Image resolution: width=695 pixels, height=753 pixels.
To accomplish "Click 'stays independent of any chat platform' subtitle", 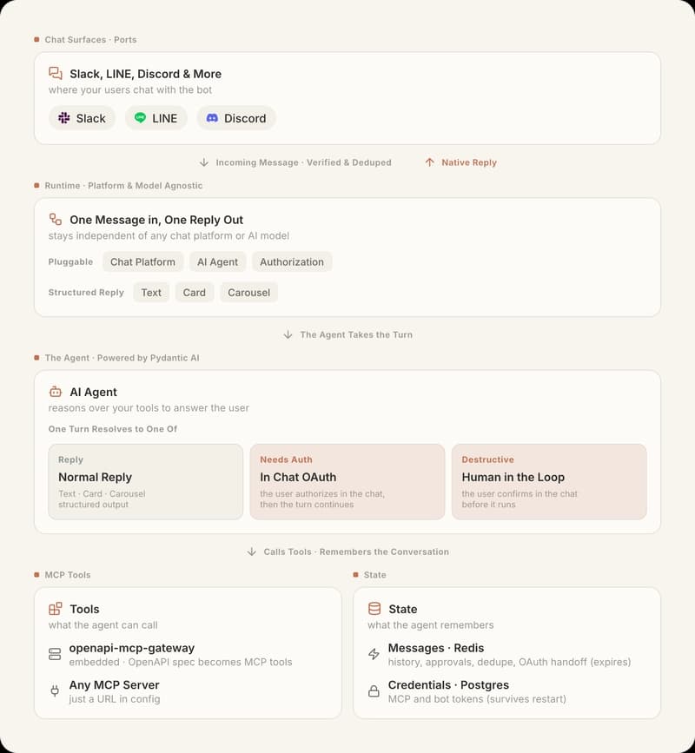I will 169,235.
